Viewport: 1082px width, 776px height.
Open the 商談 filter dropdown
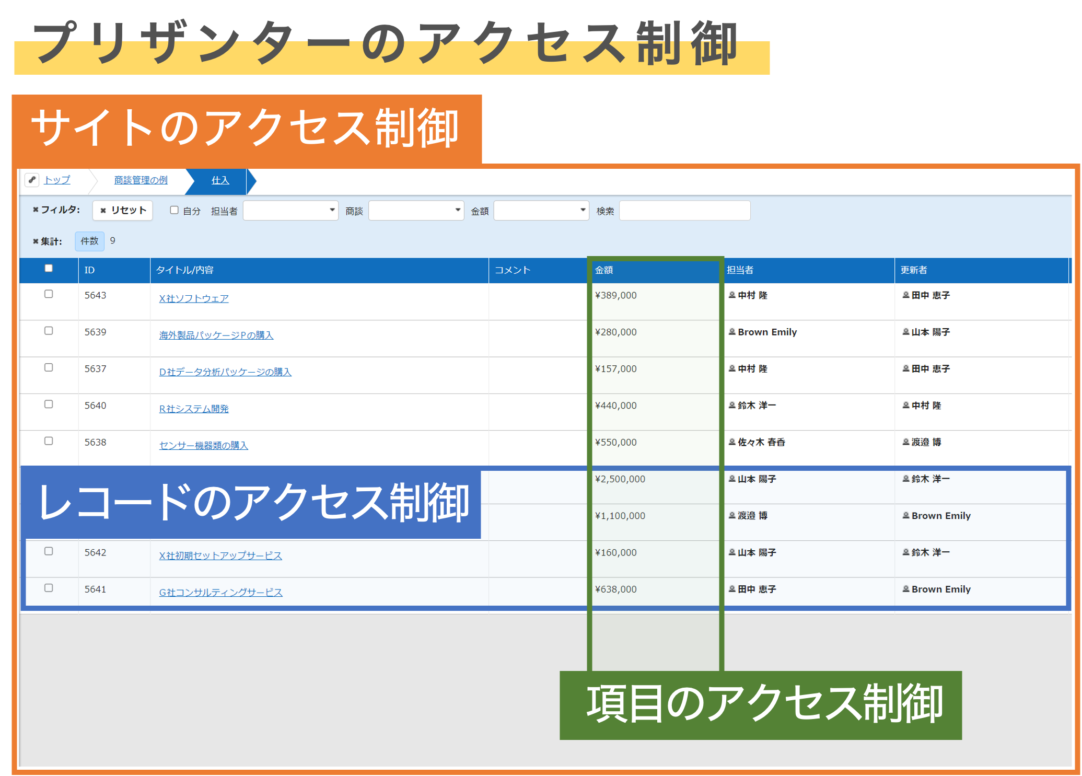[x=416, y=210]
